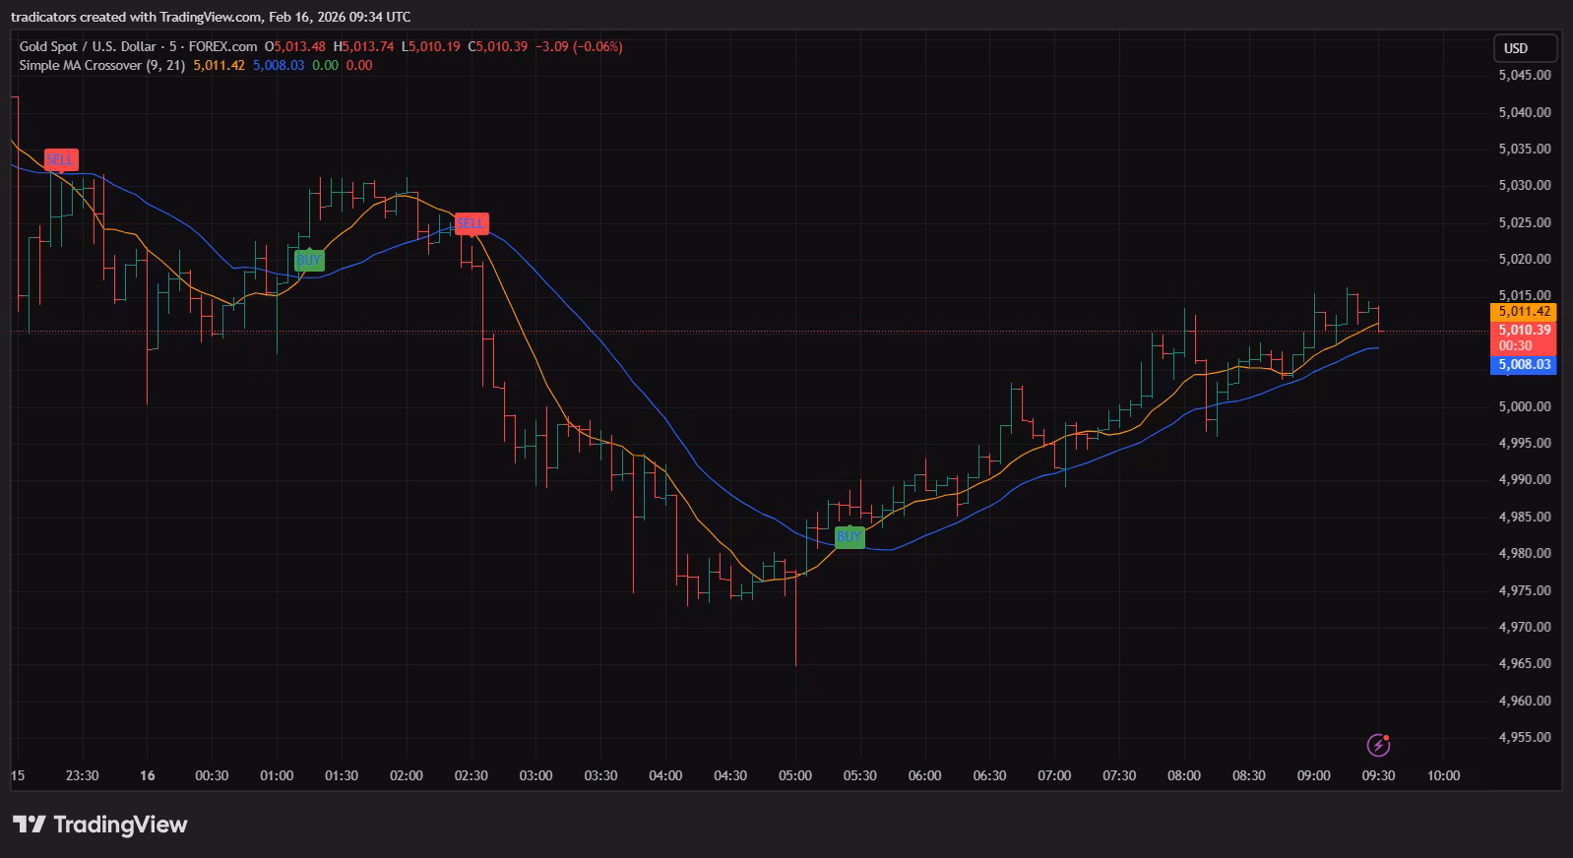Click the green BUY marker near 05:30
The image size is (1573, 858).
click(x=849, y=536)
